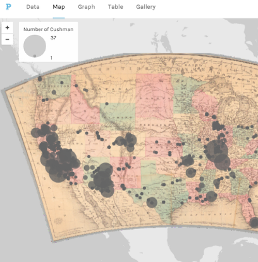Click the large circle in southern Texas
This screenshot has width=258, height=262.
click(x=152, y=202)
